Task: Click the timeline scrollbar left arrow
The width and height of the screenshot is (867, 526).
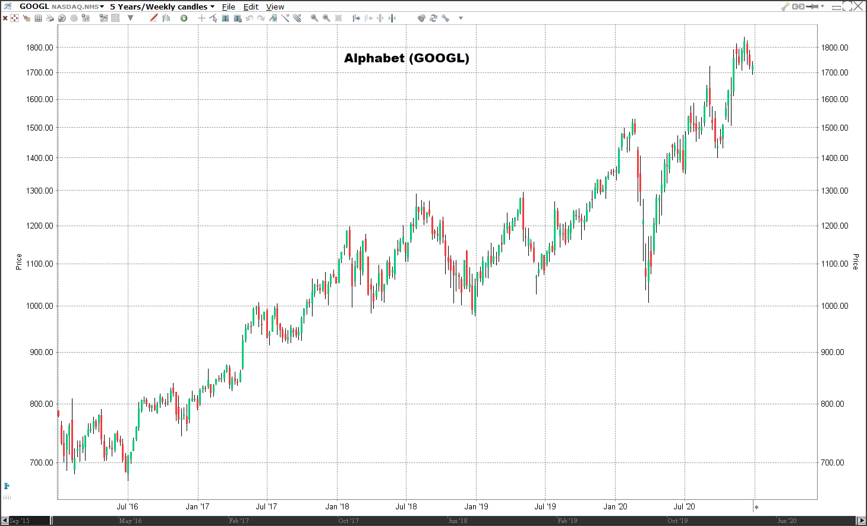Action: 4,521
